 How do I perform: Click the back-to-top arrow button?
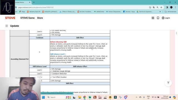pyautogui.click(x=168, y=83)
